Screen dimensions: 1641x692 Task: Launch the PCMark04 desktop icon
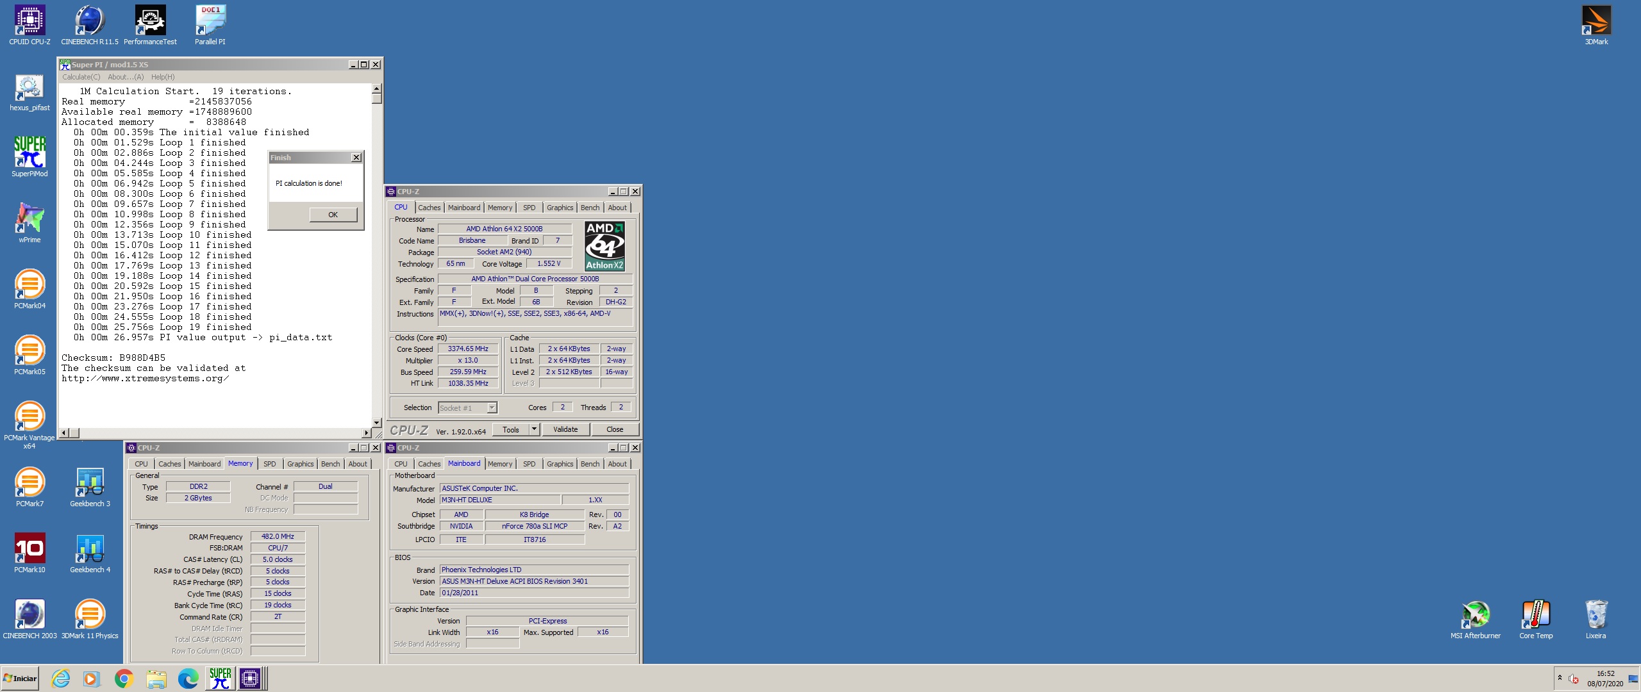(x=29, y=289)
